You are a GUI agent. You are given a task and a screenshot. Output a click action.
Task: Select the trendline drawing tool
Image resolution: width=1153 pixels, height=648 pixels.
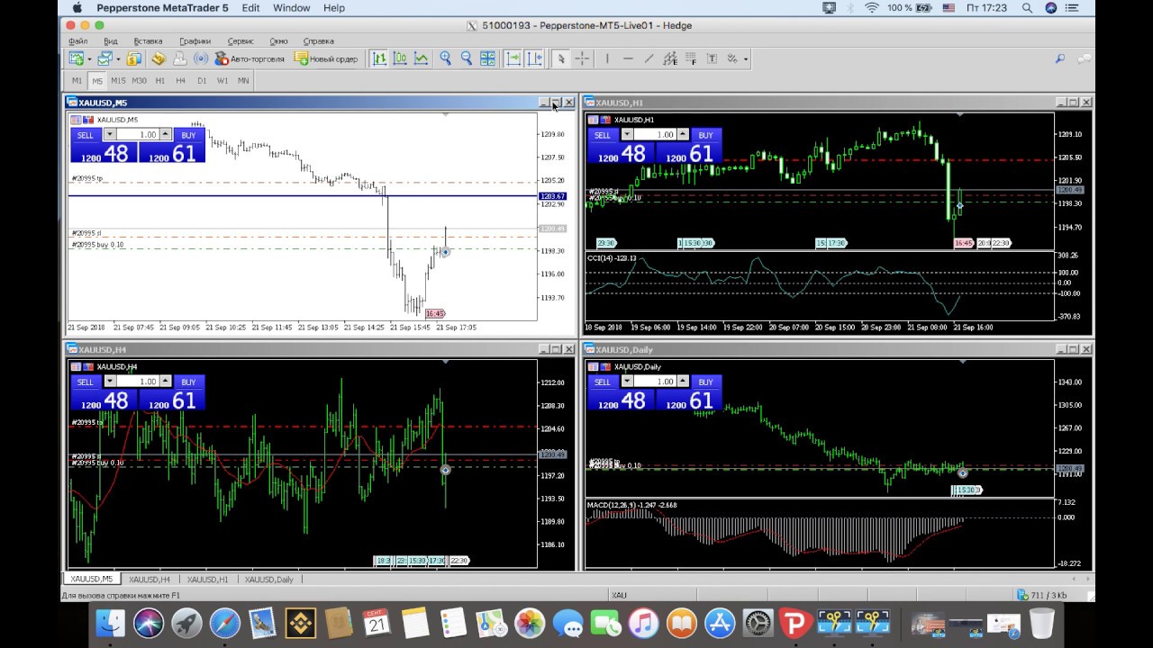tap(649, 58)
